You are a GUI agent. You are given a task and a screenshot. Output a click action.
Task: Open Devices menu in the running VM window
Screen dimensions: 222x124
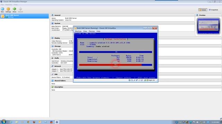pyautogui.click(x=92, y=31)
